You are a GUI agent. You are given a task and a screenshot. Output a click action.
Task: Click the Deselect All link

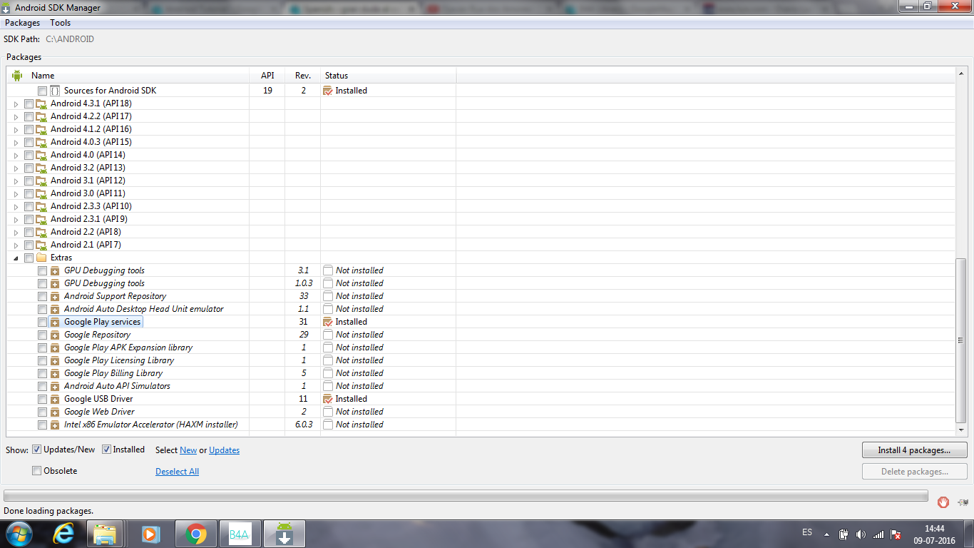click(177, 472)
